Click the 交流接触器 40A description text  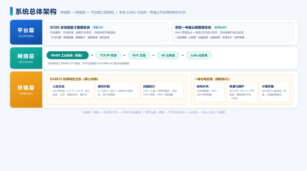(x=207, y=93)
